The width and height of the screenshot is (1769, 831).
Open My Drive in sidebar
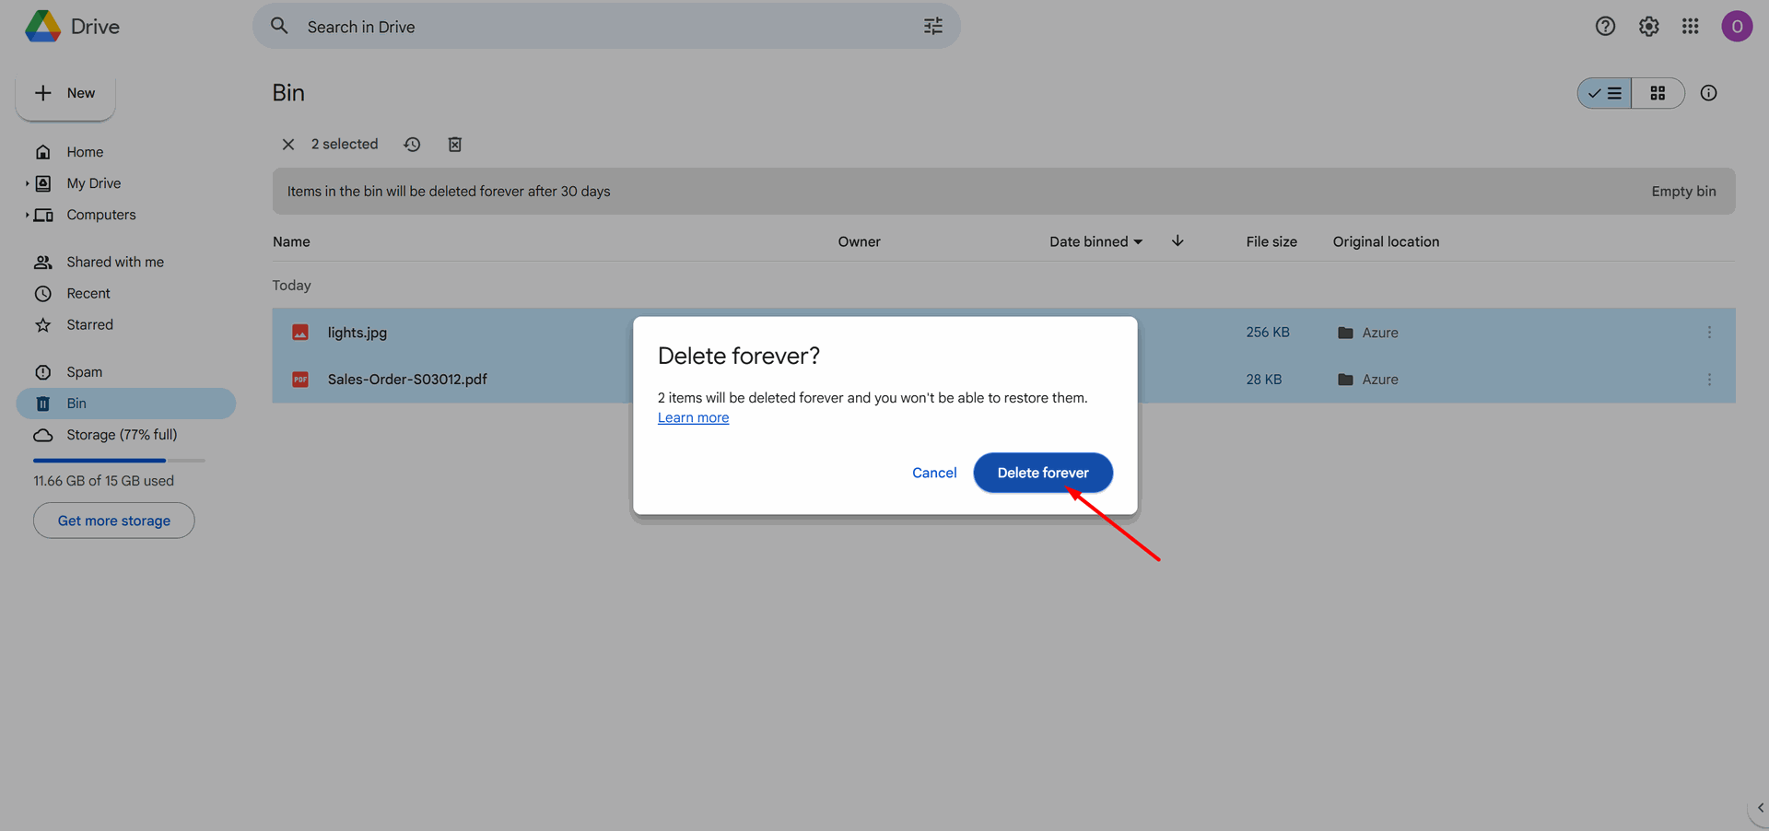94,183
